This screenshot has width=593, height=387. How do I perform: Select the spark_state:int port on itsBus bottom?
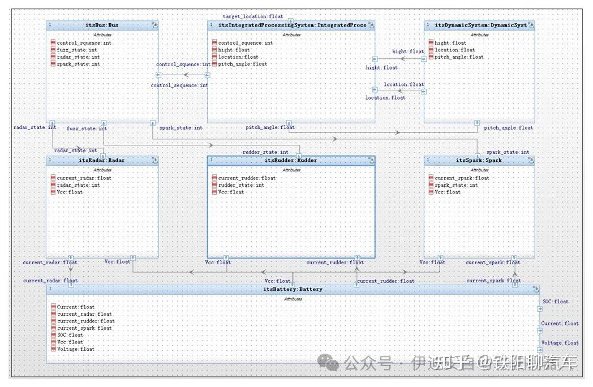pyautogui.click(x=152, y=123)
